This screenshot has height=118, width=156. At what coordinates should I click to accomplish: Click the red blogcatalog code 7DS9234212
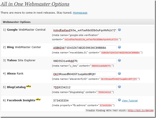pyautogui.click(x=105, y=92)
